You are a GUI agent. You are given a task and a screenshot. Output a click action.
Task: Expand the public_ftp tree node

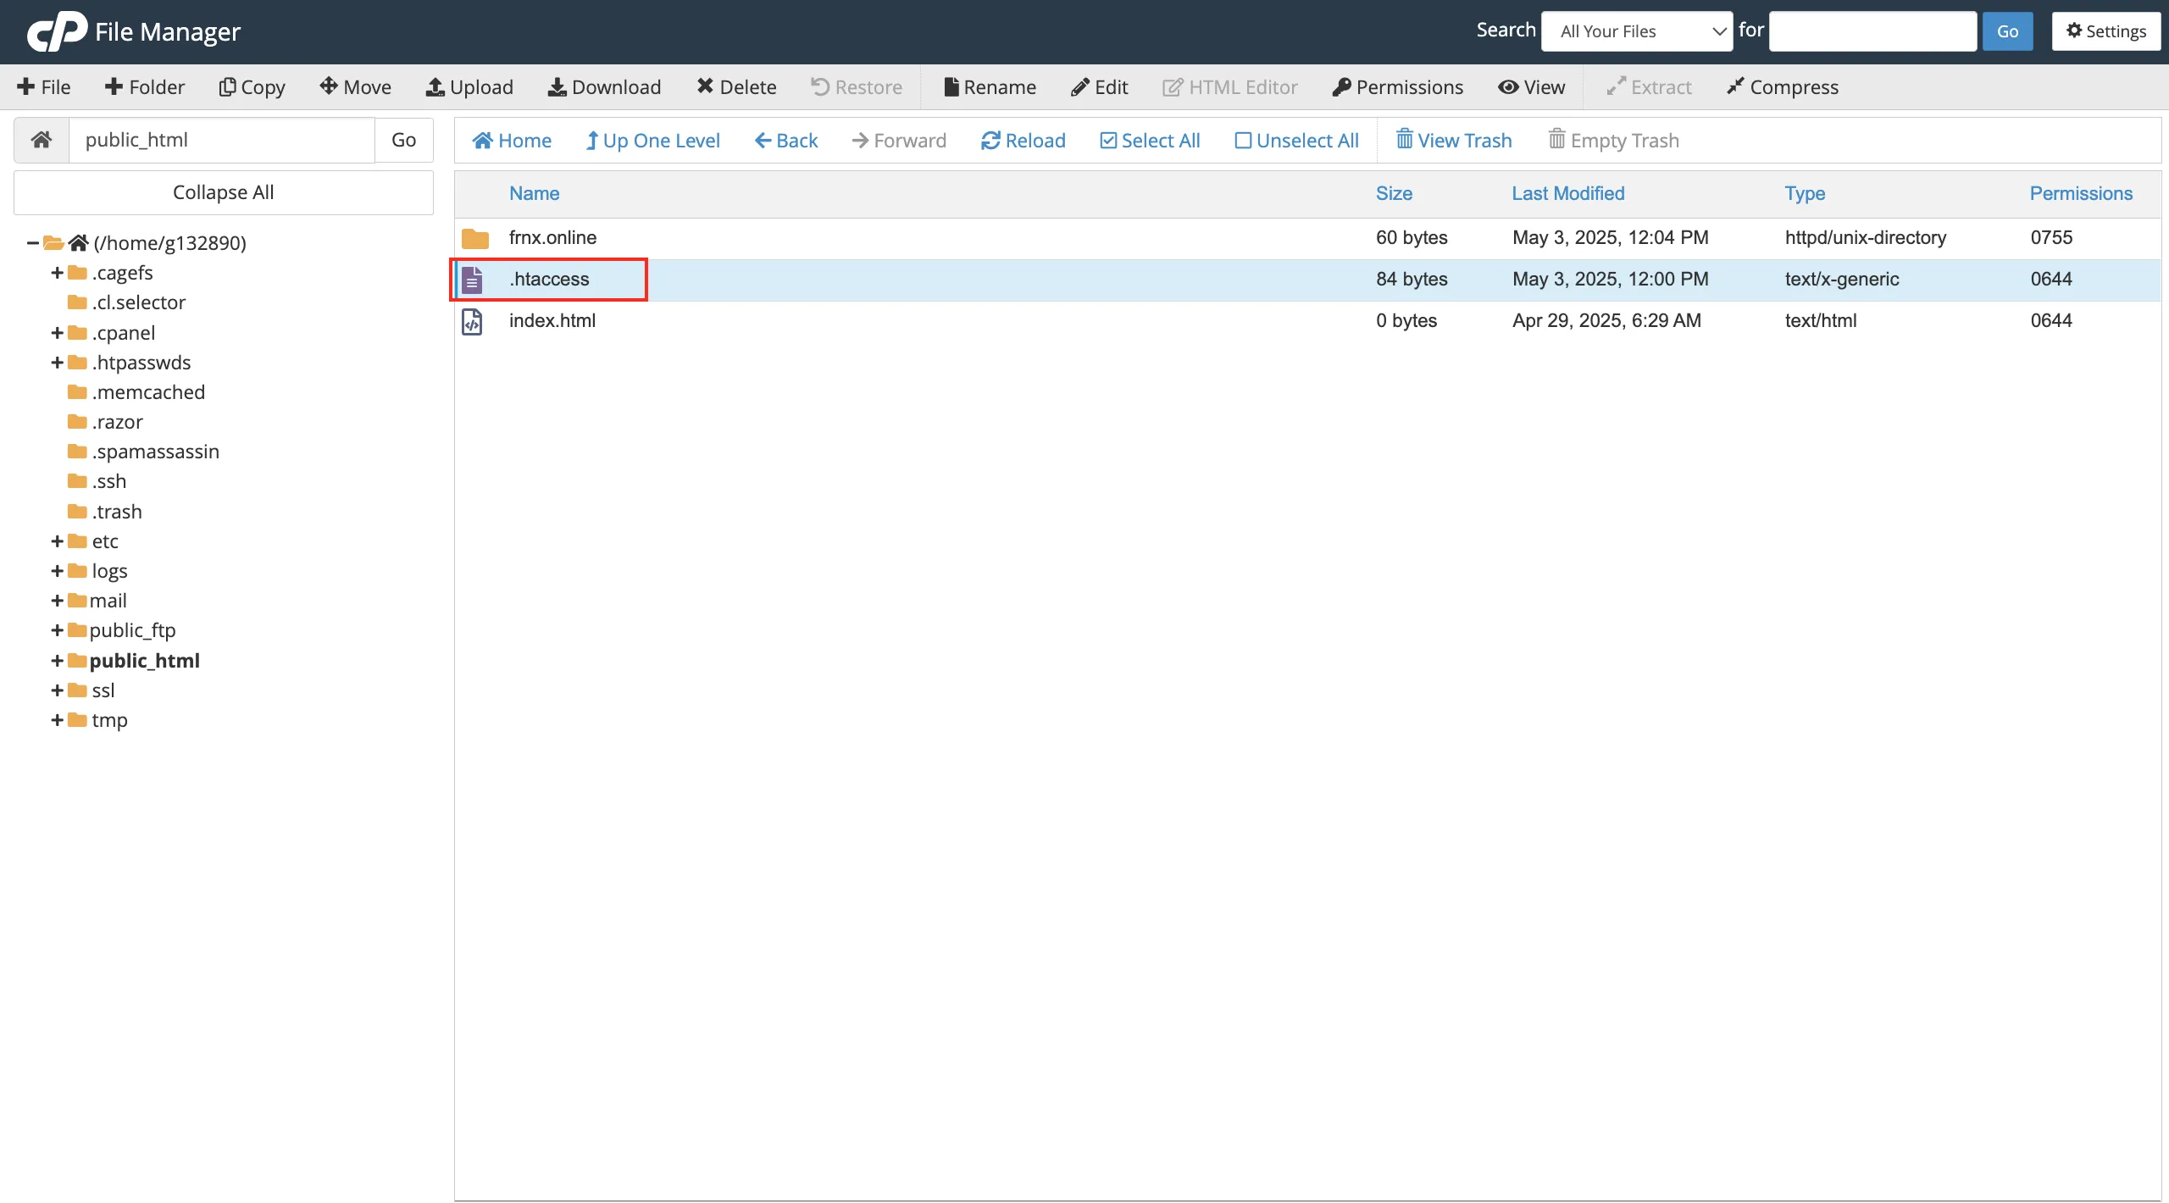tap(57, 630)
